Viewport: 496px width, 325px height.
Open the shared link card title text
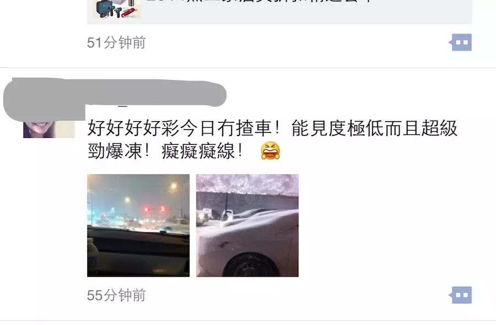pos(260,1)
